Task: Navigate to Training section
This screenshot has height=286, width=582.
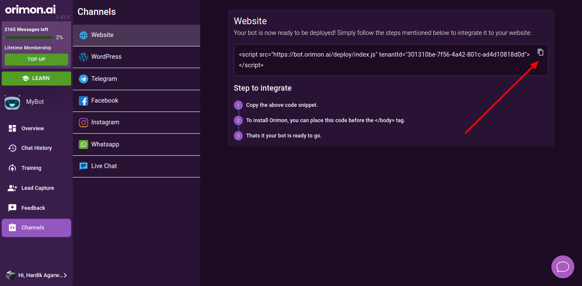Action: point(32,168)
